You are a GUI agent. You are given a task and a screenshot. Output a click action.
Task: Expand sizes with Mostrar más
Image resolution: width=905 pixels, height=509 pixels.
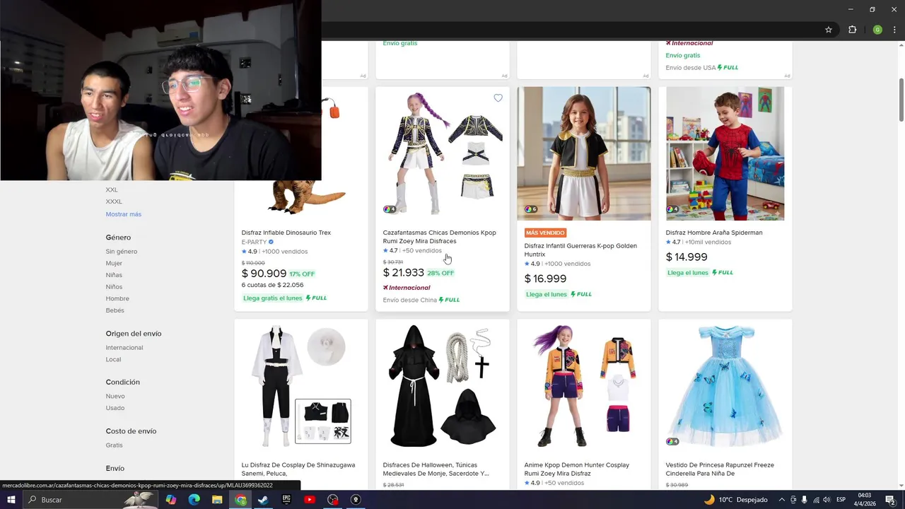point(124,214)
